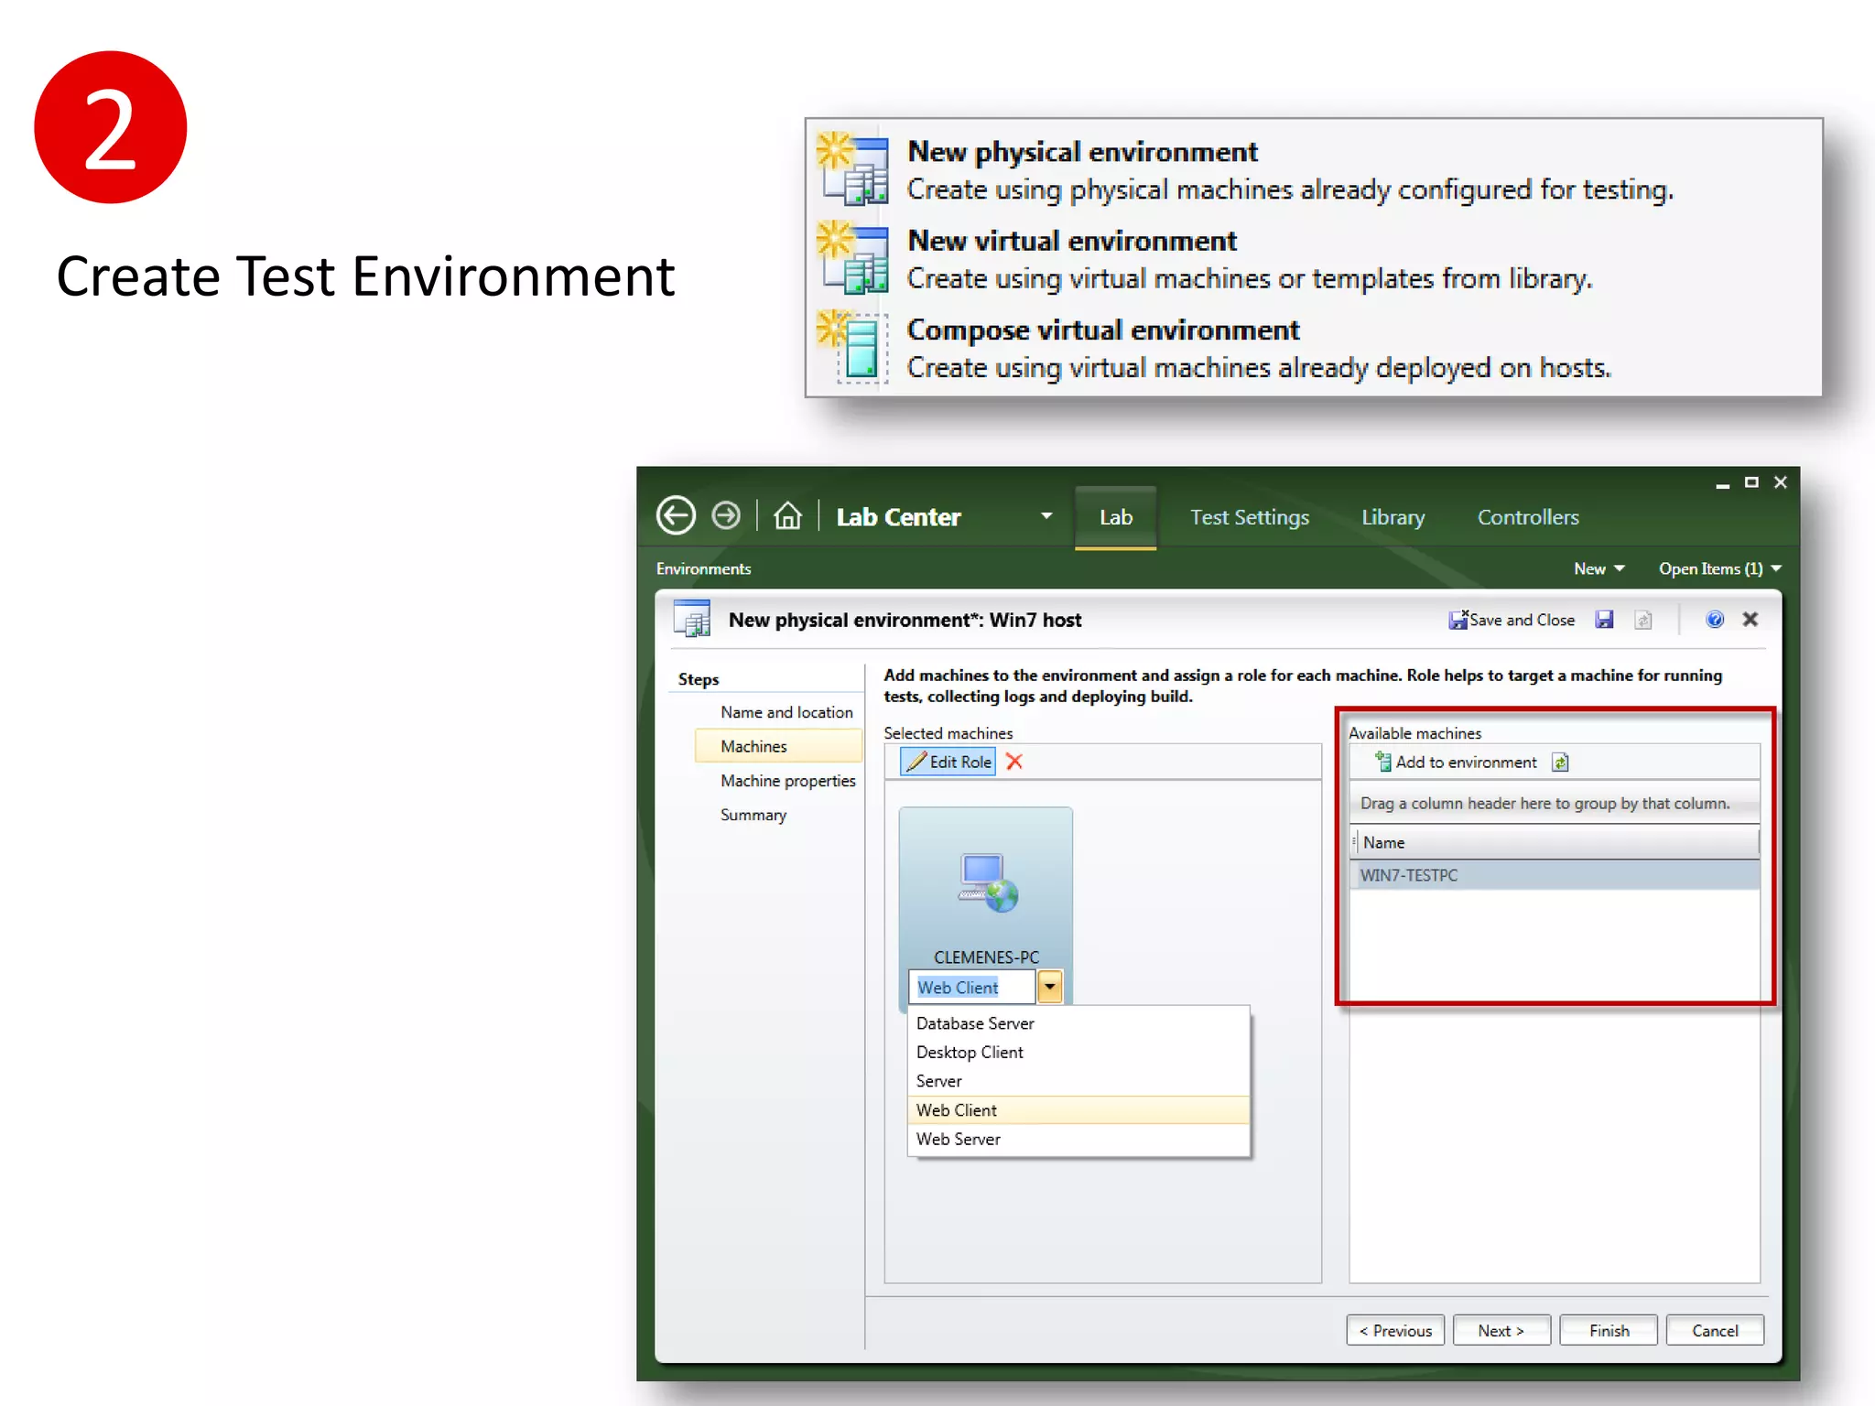This screenshot has width=1875, height=1406.
Task: Remove selected machine with red X
Action: 1014,762
